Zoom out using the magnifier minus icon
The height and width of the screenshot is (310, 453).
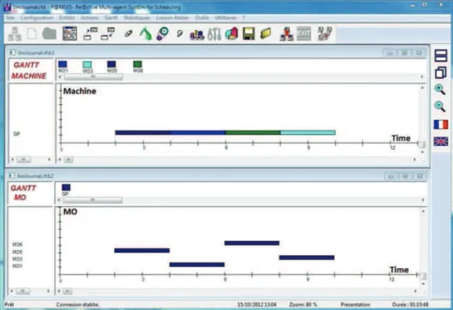tap(440, 107)
